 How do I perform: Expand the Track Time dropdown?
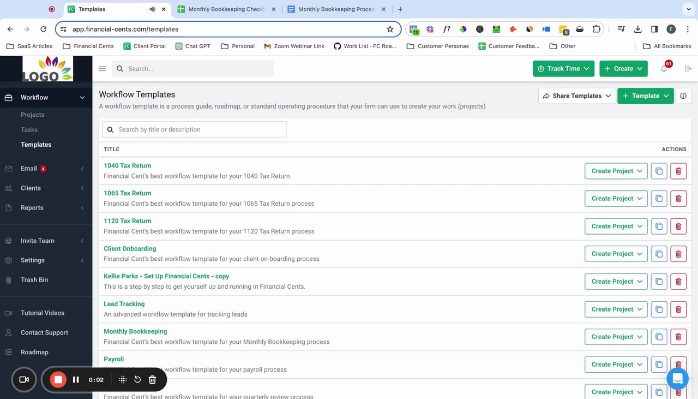(564, 69)
